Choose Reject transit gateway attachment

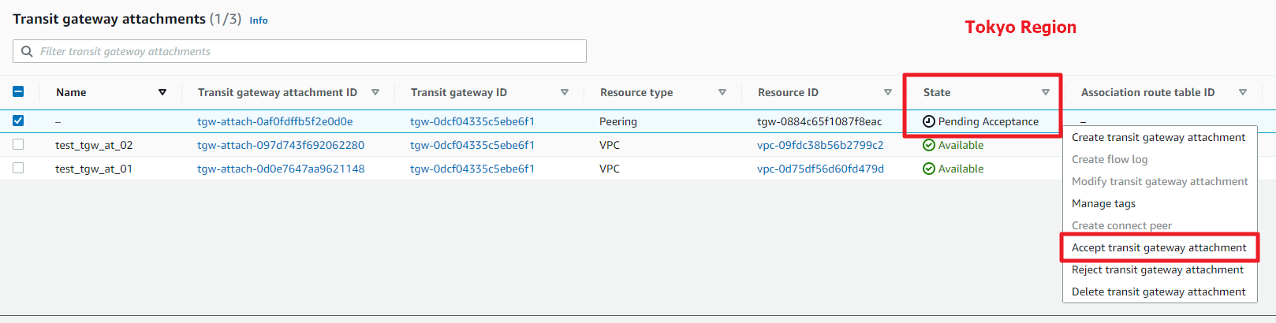[1158, 269]
